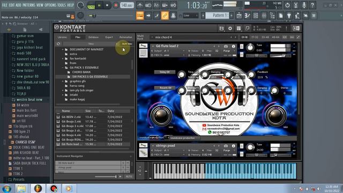Open the Channel rack view icon
This screenshot has height=193, width=343.
256,16
